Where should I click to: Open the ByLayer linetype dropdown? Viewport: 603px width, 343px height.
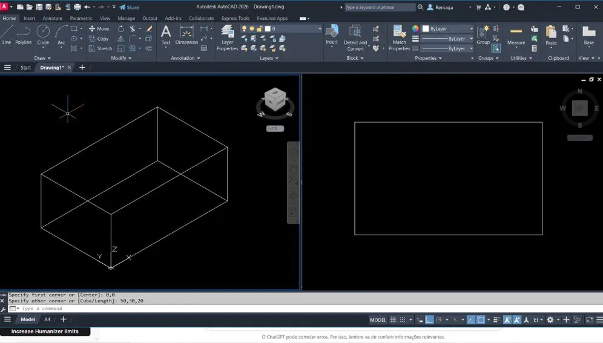[447, 49]
